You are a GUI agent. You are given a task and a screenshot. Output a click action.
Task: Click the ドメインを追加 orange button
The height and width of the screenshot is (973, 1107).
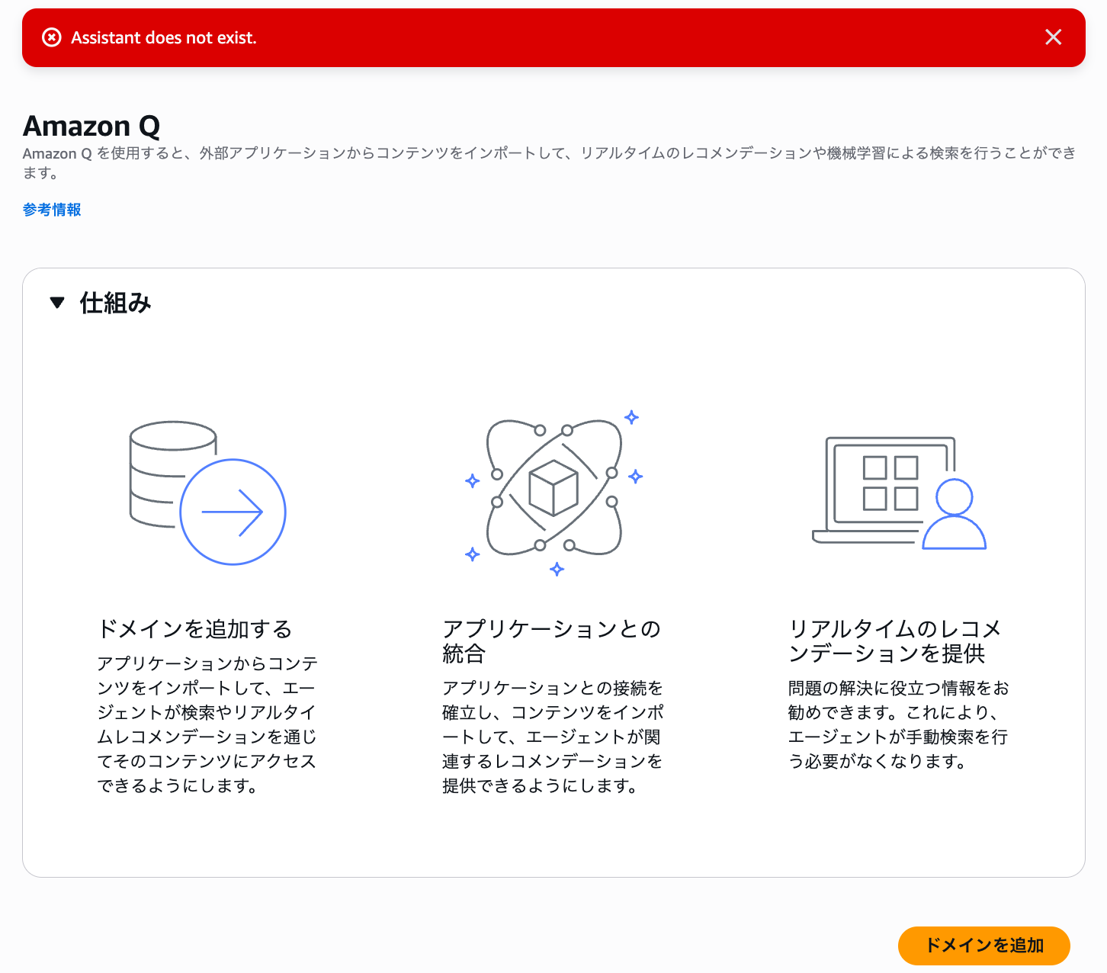pos(983,946)
